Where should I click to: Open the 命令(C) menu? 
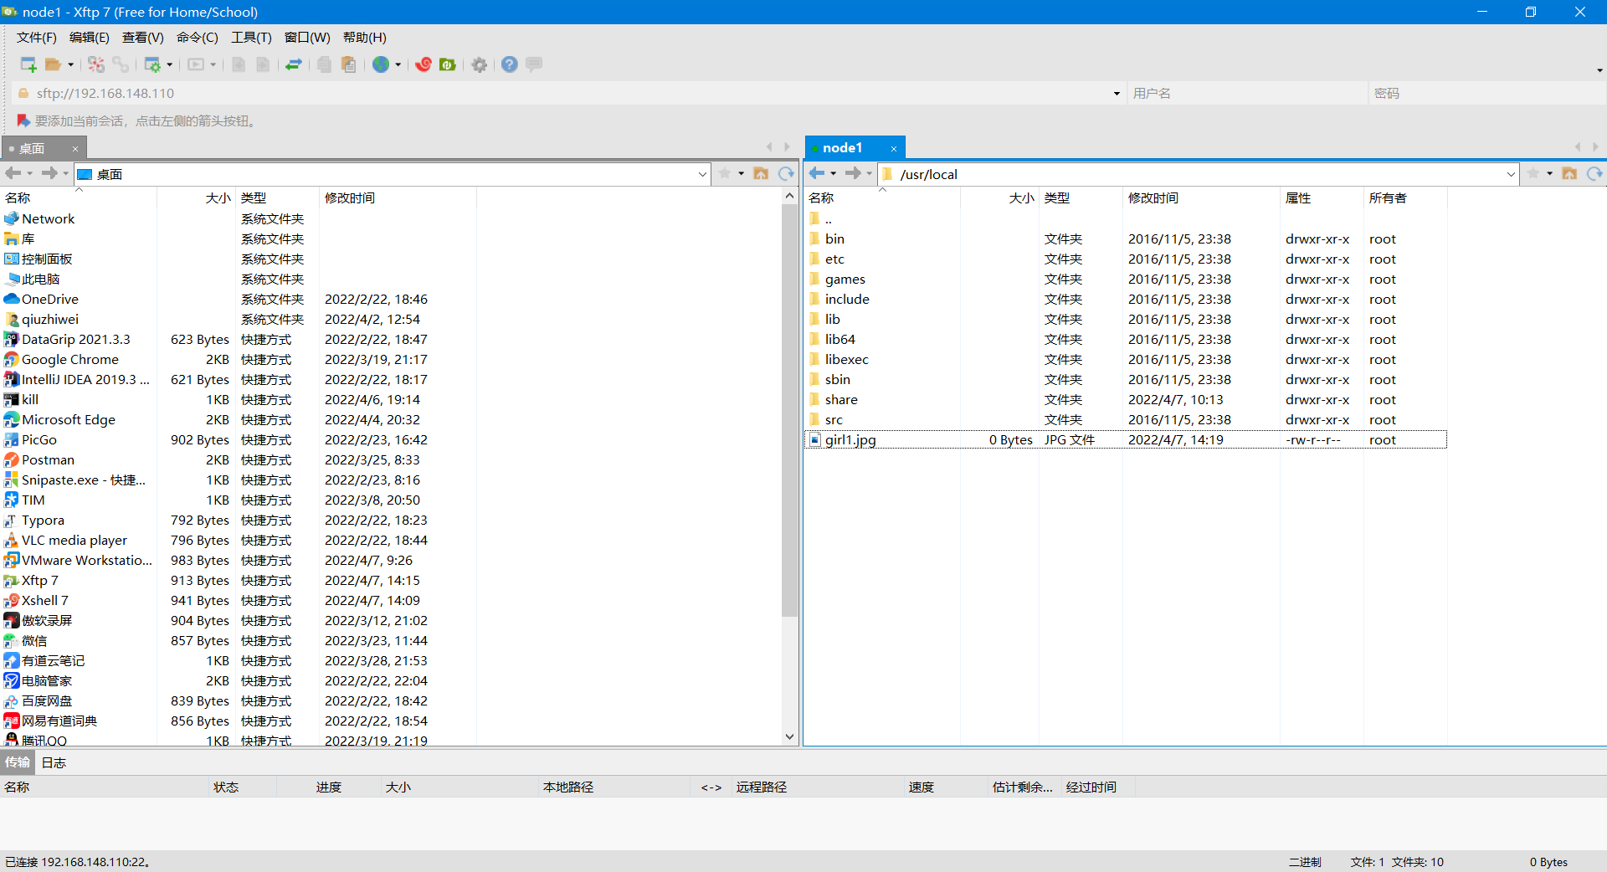(x=198, y=38)
